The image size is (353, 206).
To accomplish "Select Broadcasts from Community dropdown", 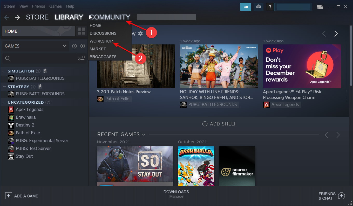I will point(103,57).
